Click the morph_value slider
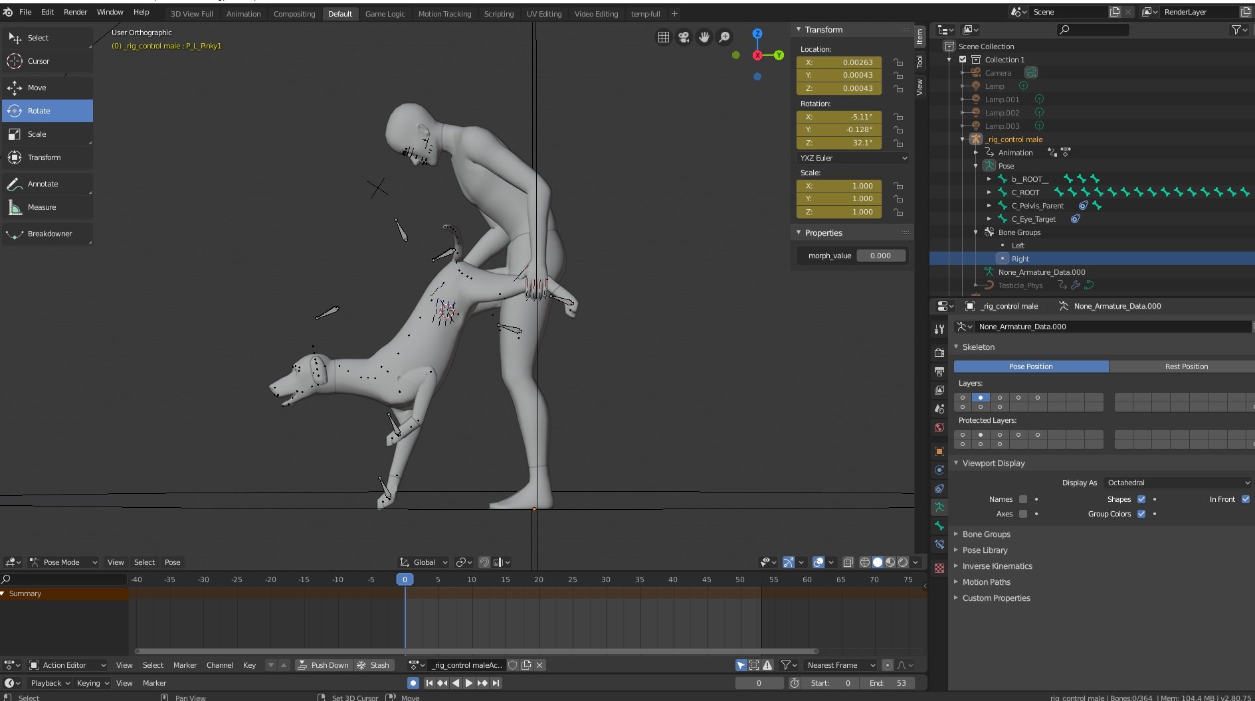The width and height of the screenshot is (1255, 701). tap(880, 256)
